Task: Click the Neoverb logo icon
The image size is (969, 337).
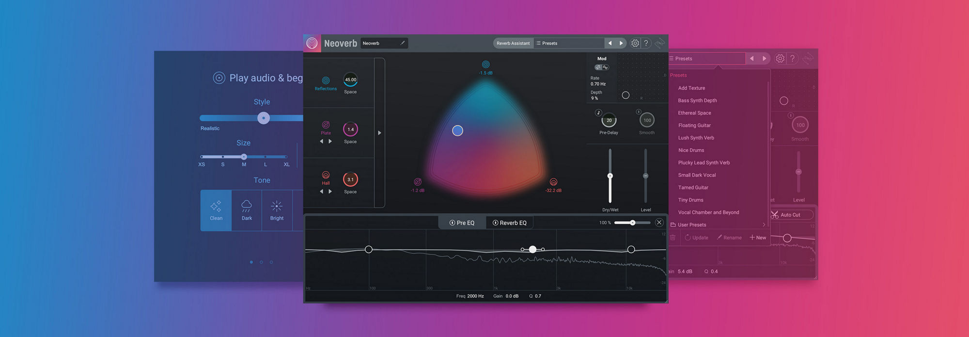Action: tap(312, 43)
